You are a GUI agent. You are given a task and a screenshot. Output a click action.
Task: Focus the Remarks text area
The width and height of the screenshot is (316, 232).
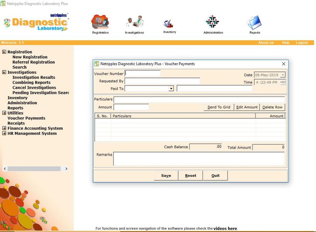(x=199, y=159)
